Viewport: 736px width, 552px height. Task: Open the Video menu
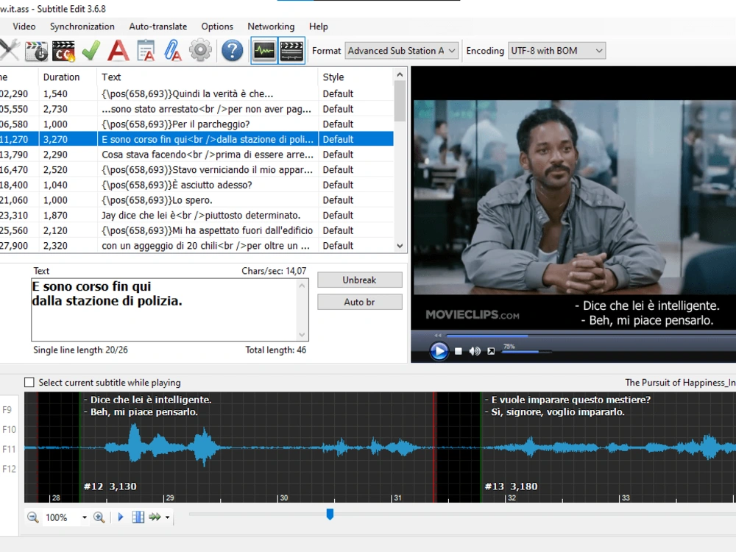pyautogui.click(x=24, y=26)
